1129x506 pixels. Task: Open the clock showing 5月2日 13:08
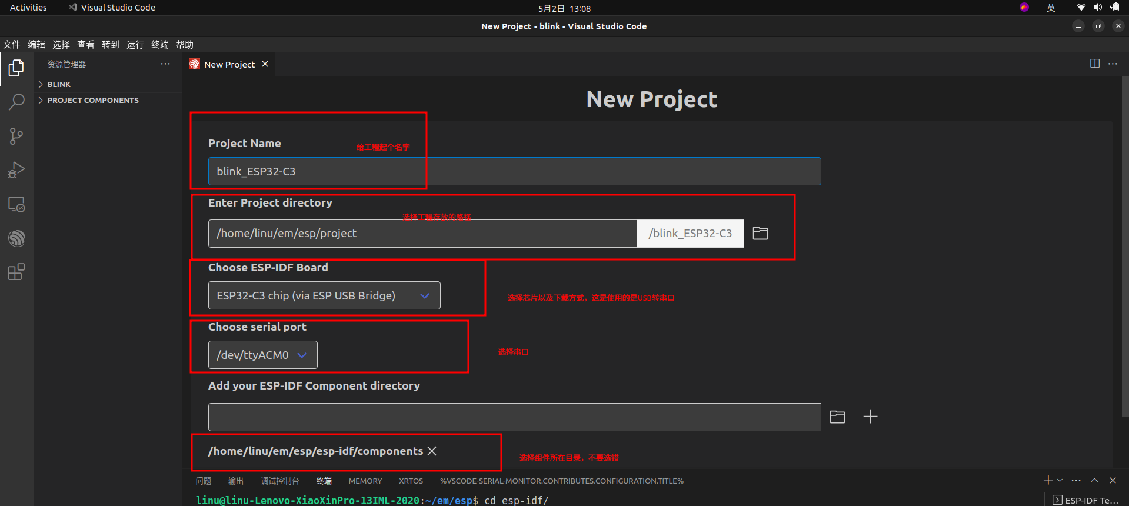[564, 8]
